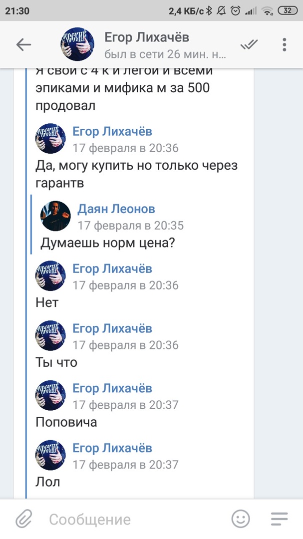Tap the paperclip attachment icon
303x539 pixels.
tap(23, 519)
